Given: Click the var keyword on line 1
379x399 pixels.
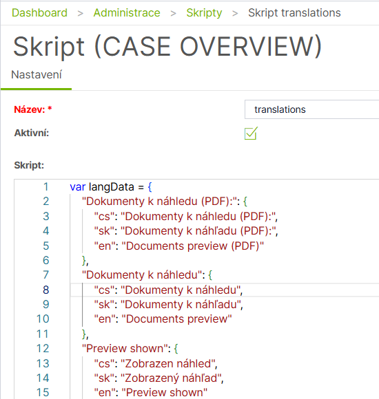Looking at the screenshot, I should click(x=77, y=187).
